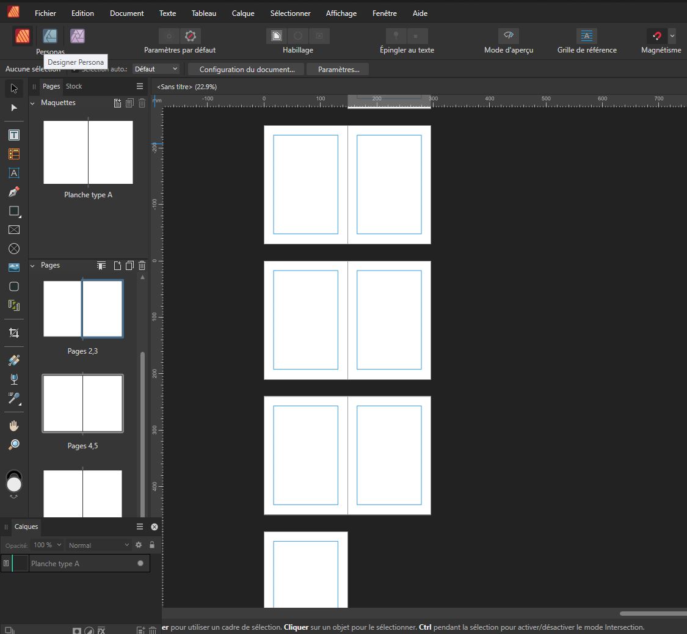Collapse the Pages section chevron
Image resolution: width=687 pixels, height=634 pixels.
[x=32, y=266]
